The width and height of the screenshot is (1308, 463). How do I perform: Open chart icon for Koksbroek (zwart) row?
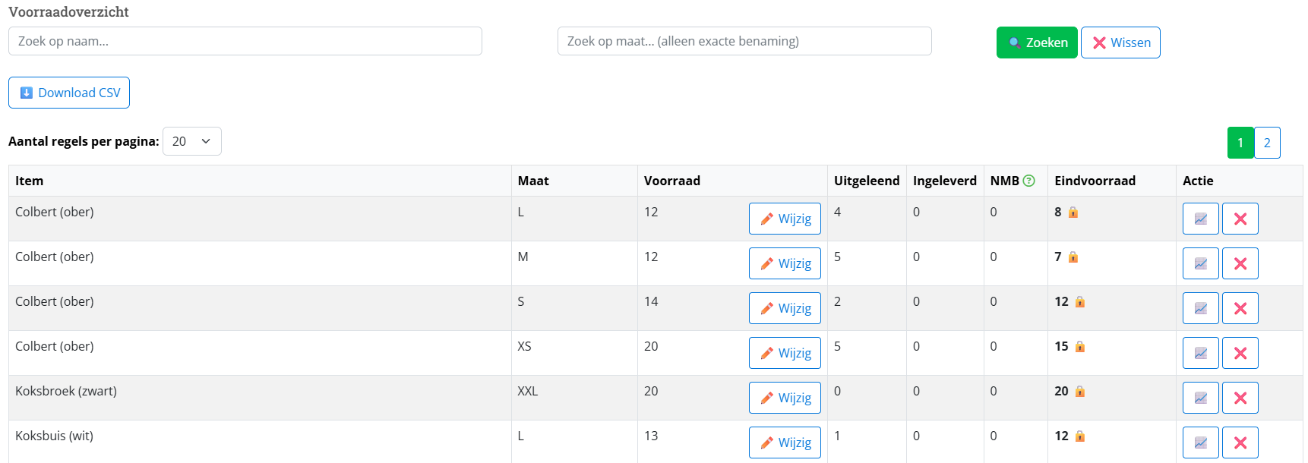tap(1200, 398)
